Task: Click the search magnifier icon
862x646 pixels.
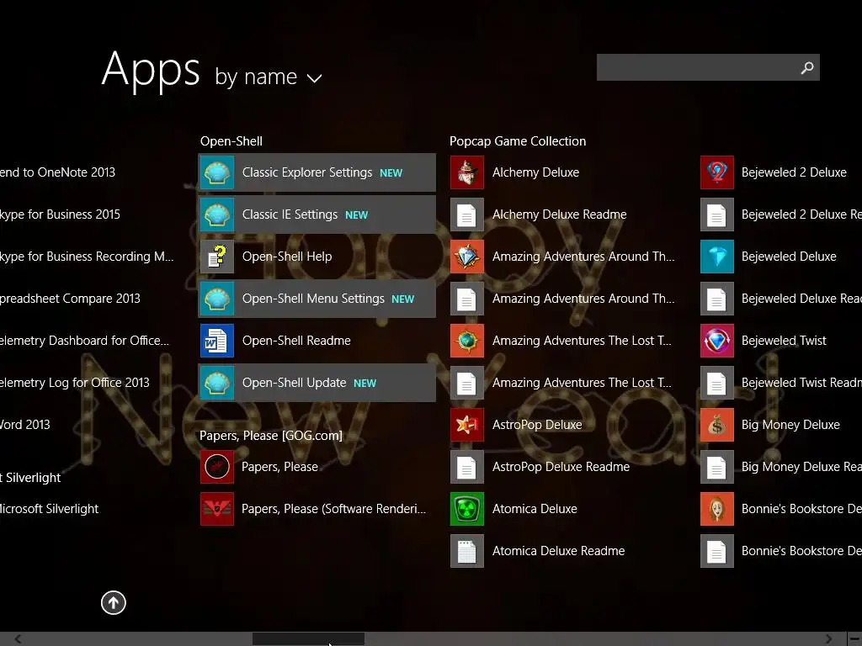Action: (807, 67)
